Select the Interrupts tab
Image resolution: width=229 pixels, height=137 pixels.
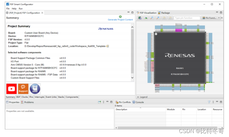[x=39, y=97]
